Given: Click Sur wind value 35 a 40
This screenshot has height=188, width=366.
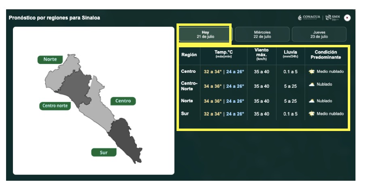Looking at the screenshot, I should (x=262, y=114).
